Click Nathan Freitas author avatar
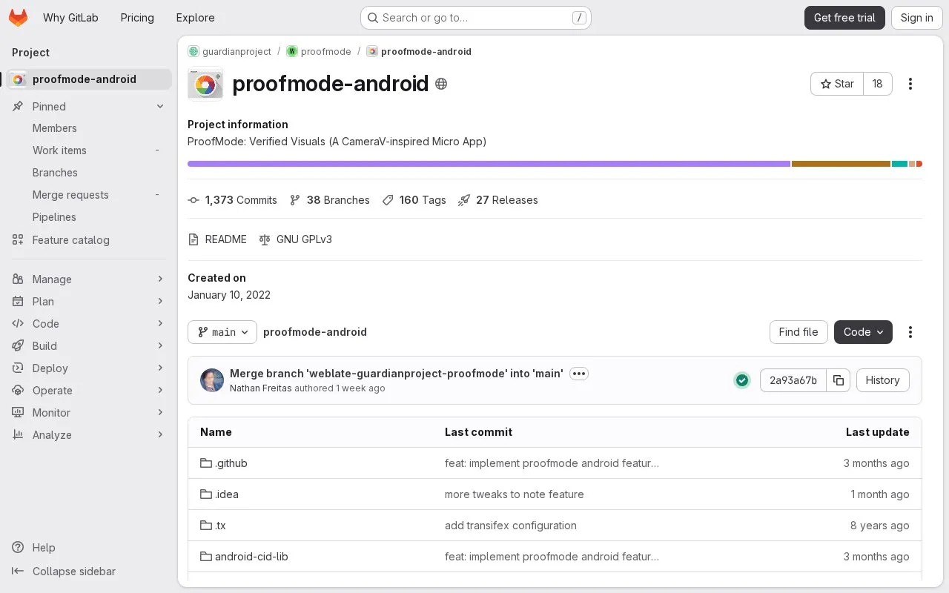Image resolution: width=949 pixels, height=593 pixels. pyautogui.click(x=212, y=380)
